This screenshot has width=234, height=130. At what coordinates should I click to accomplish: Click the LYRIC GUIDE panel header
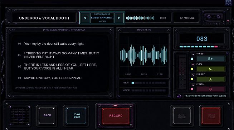[x=64, y=30]
